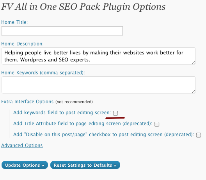This screenshot has width=206, height=180.
Task: Click the "Add Disable on this post/page" label
Action: (103, 135)
